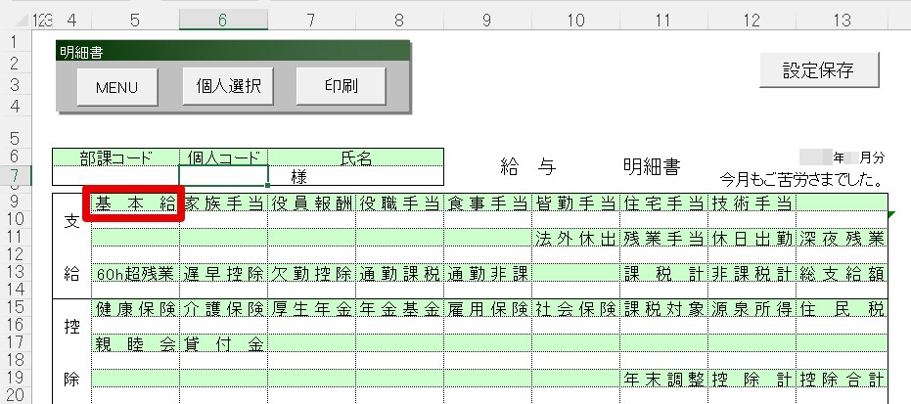This screenshot has height=404, width=911.
Task: Click the 総支給額 cell
Action: [x=842, y=273]
